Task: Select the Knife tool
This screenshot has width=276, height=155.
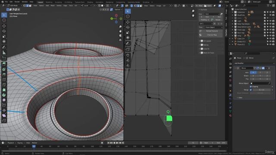Action: pos(4,85)
